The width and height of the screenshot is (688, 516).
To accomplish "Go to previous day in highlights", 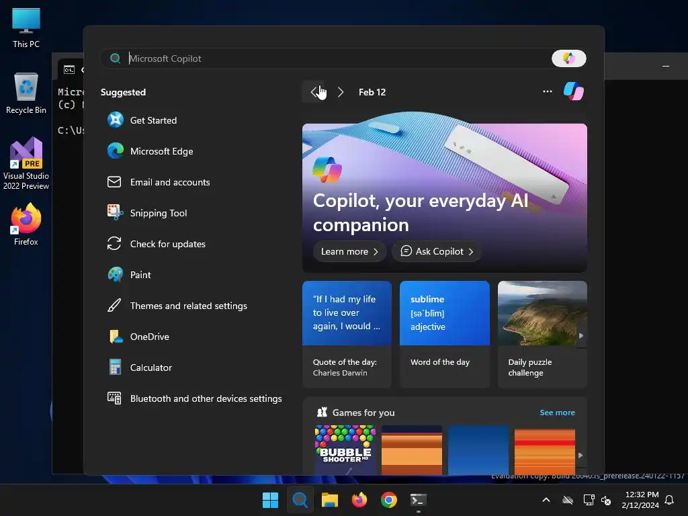I will pos(314,91).
